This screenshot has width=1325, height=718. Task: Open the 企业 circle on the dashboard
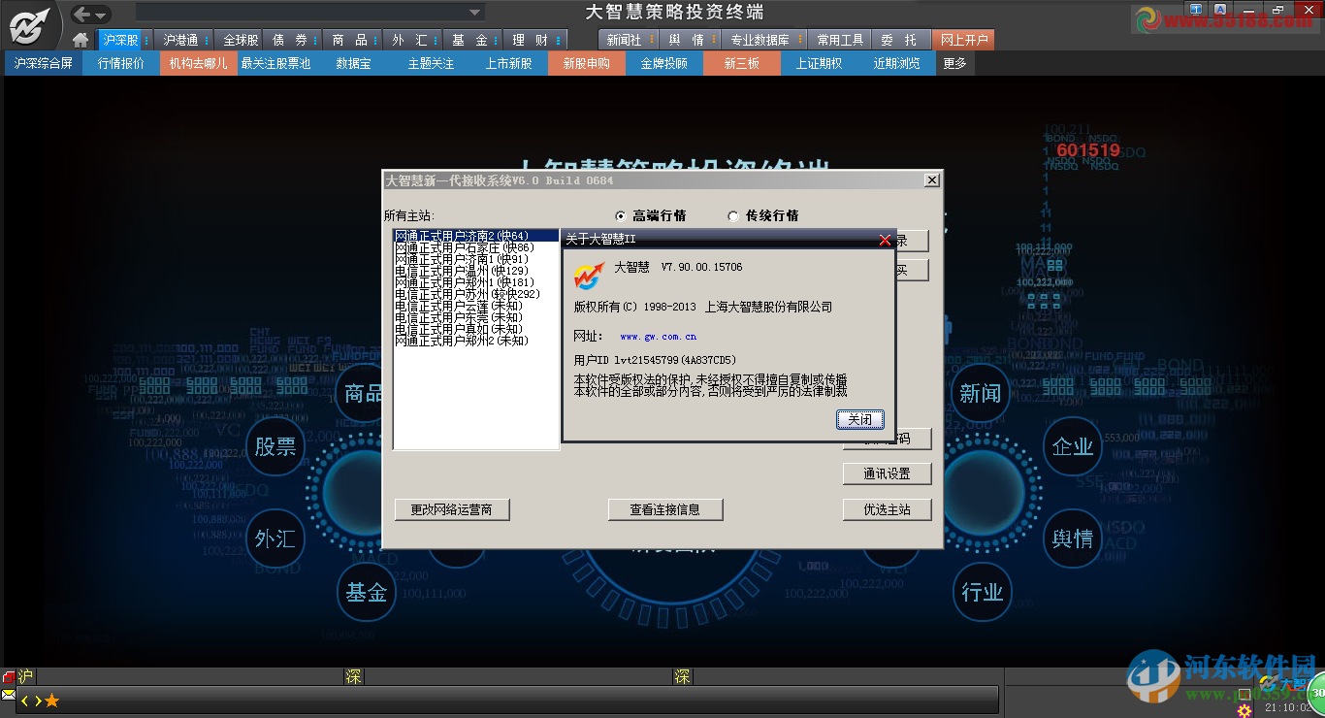[1073, 446]
